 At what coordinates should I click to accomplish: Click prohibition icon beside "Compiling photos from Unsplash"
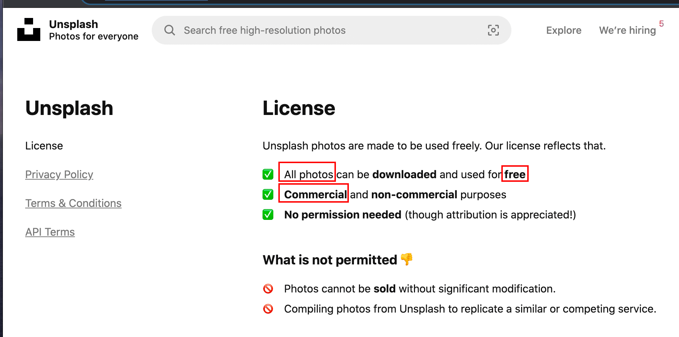[268, 309]
